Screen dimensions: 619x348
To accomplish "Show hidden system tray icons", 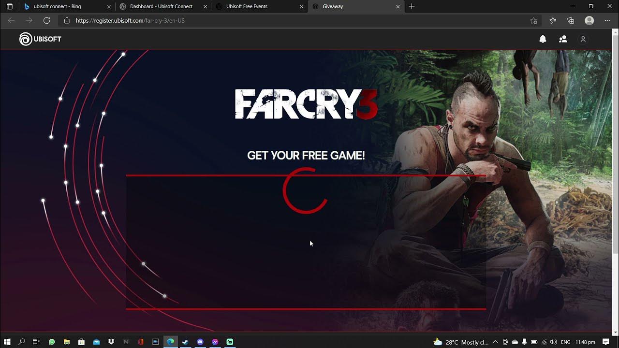I will pos(495,342).
